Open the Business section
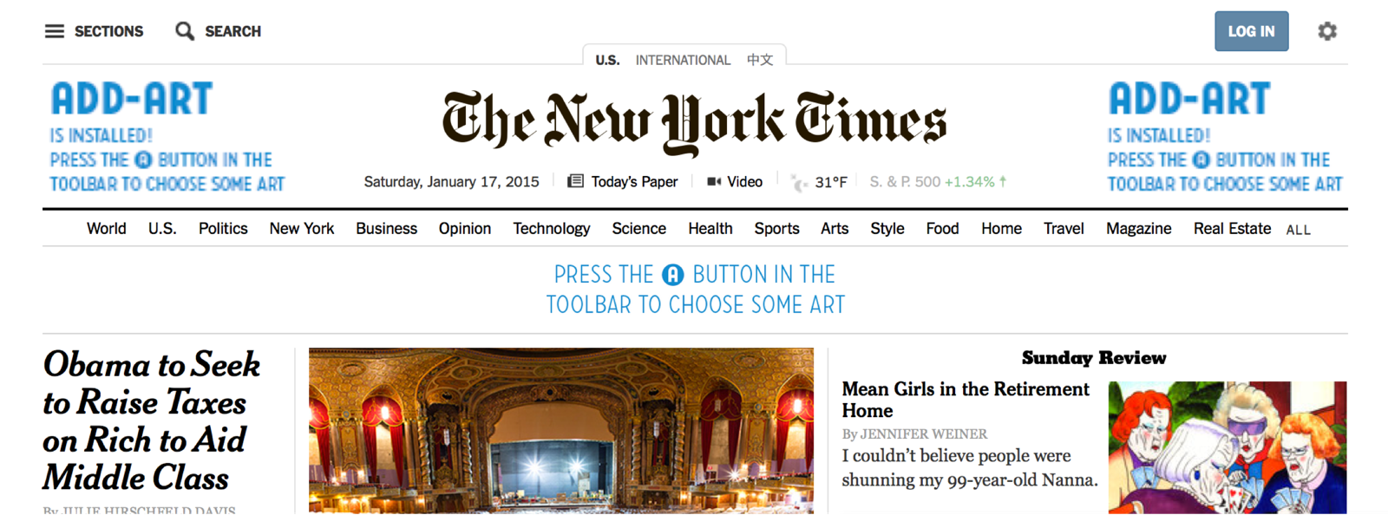This screenshot has width=1388, height=515. [x=386, y=228]
